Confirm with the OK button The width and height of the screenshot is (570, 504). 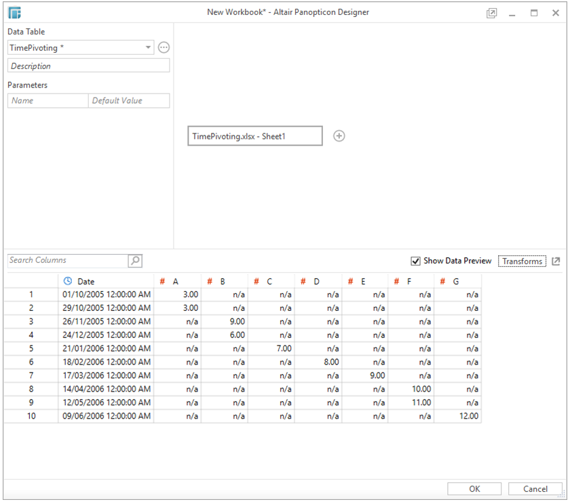[474, 489]
